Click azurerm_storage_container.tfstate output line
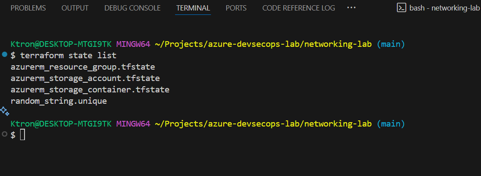This screenshot has width=481, height=176. click(90, 90)
